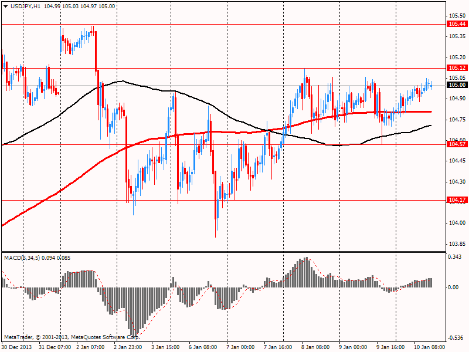The width and height of the screenshot is (469, 352).
Task: Click the 104.00 price scale value
Action: 457,223
